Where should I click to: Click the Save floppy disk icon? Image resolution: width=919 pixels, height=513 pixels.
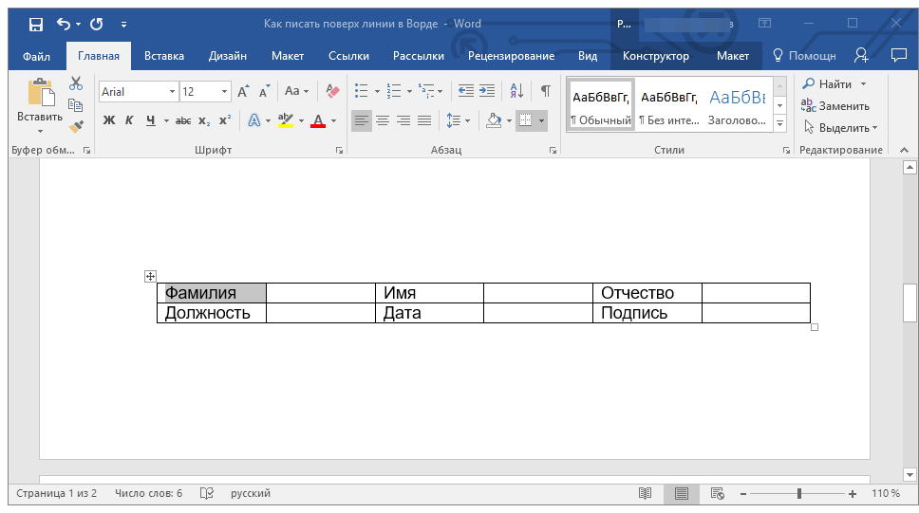pos(35,24)
